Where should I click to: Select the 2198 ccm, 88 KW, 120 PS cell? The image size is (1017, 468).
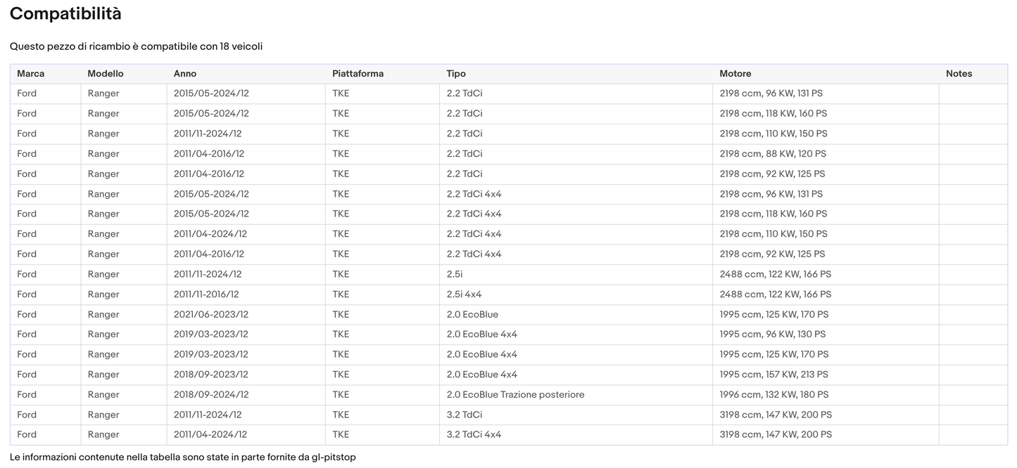click(x=773, y=154)
